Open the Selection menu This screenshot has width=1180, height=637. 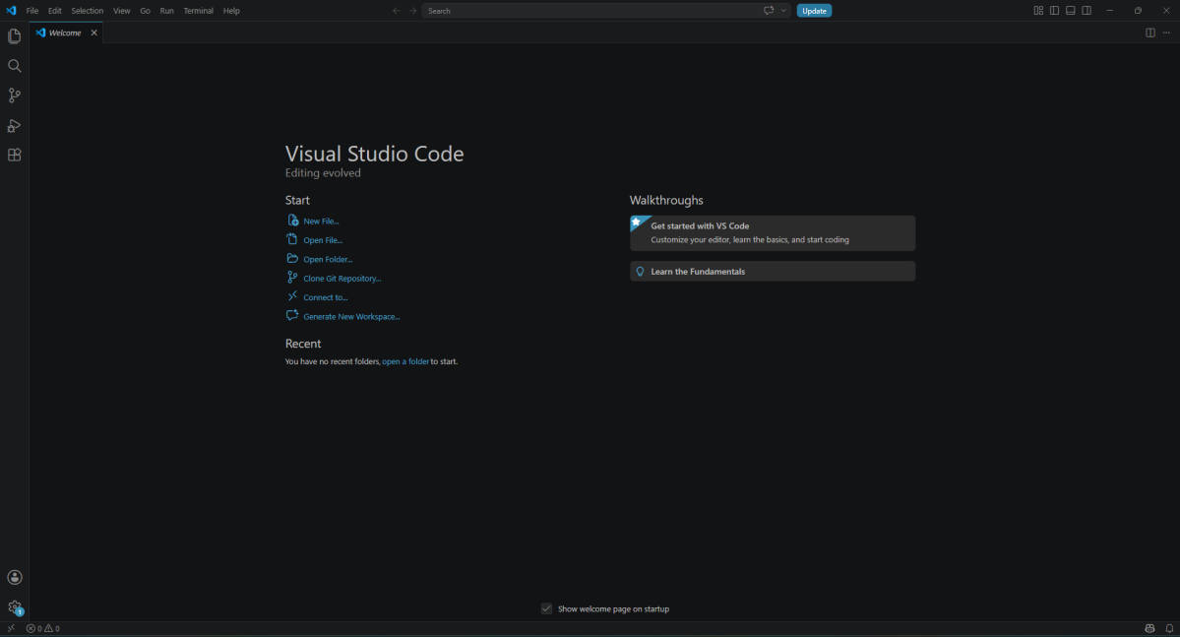pyautogui.click(x=88, y=11)
